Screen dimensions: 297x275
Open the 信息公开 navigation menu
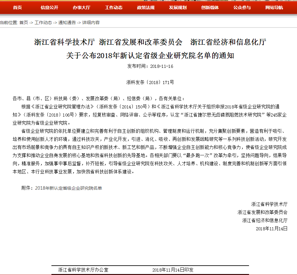pyautogui.click(x=49, y=7)
